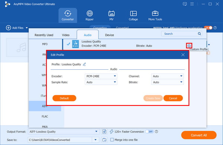The height and width of the screenshot is (145, 223).
Task: Click help icon next to Faster Conversion
Action: coord(156,132)
